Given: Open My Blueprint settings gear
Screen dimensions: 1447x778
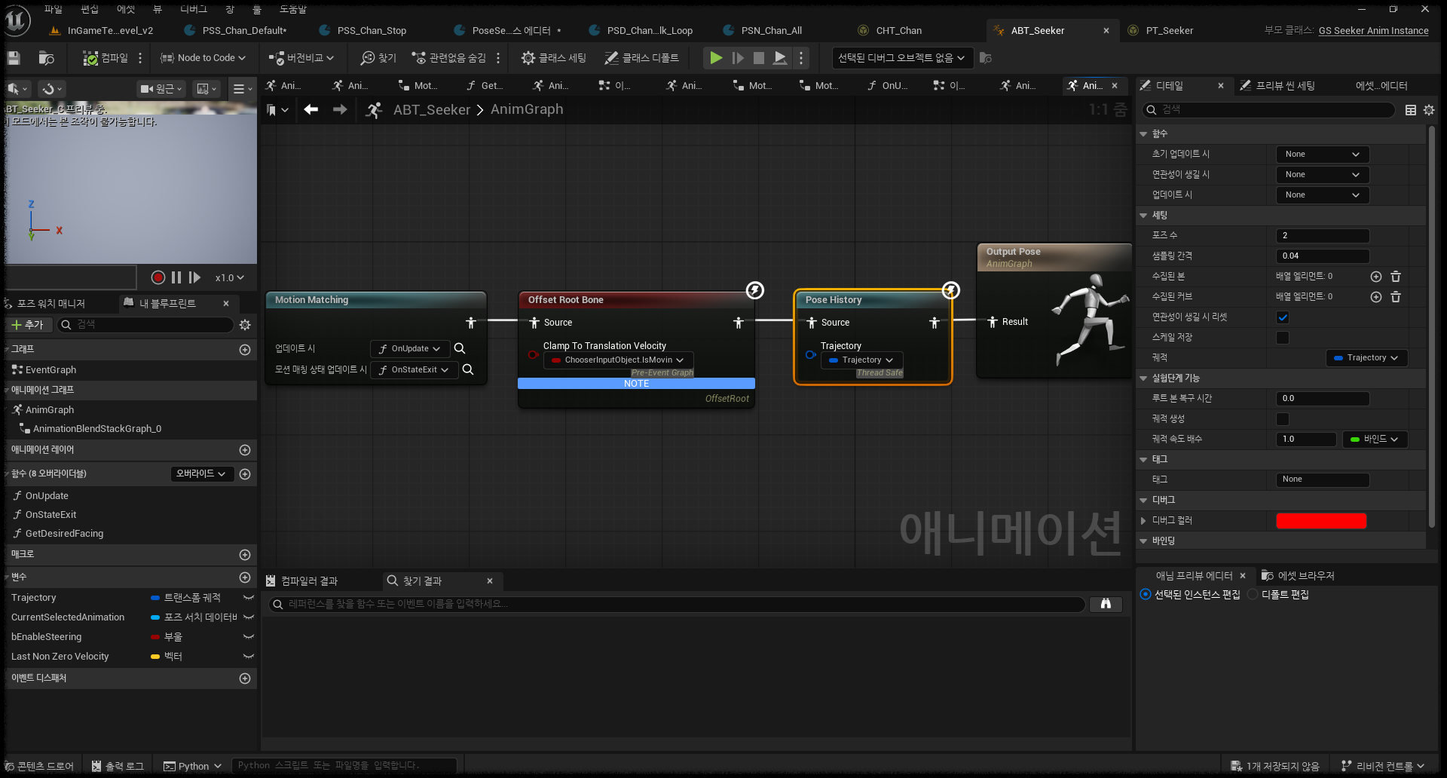Looking at the screenshot, I should [x=245, y=325].
